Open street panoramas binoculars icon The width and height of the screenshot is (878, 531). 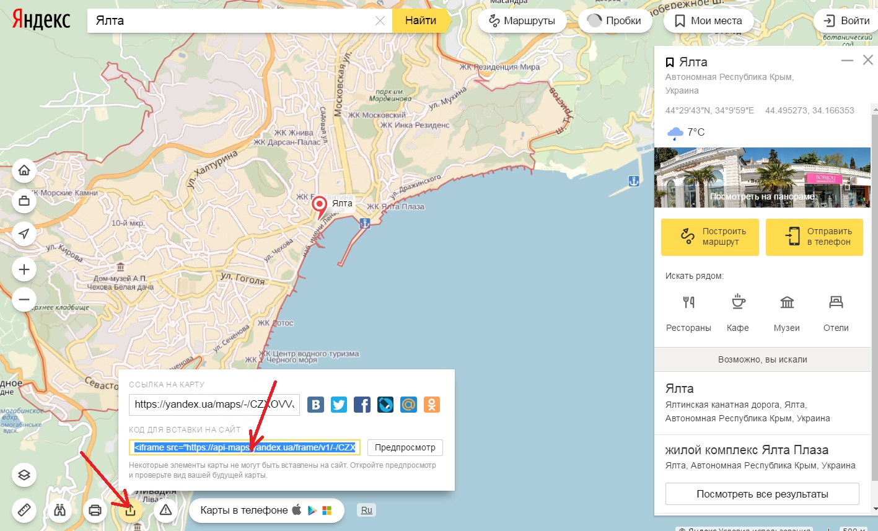[x=59, y=510]
